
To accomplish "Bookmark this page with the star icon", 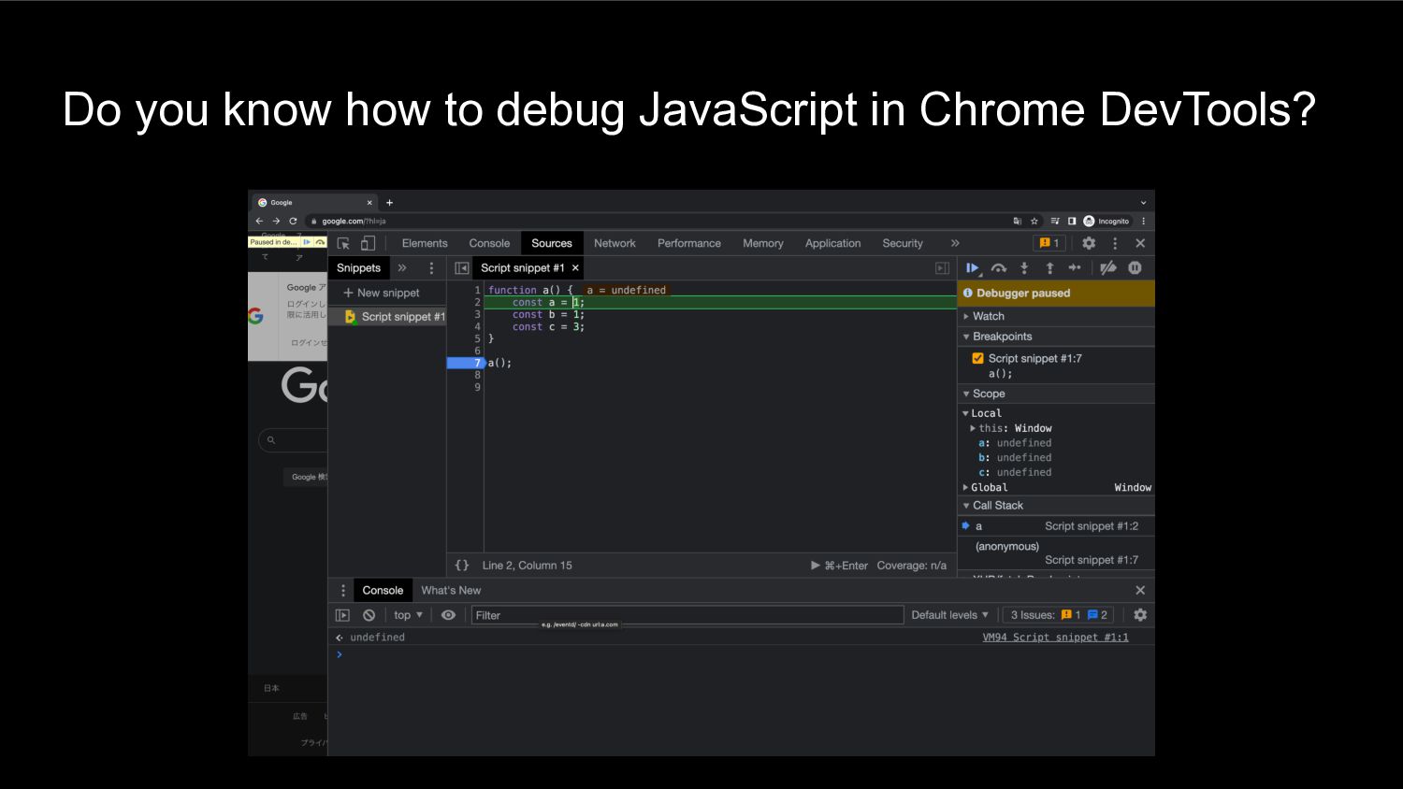I will [x=1034, y=222].
